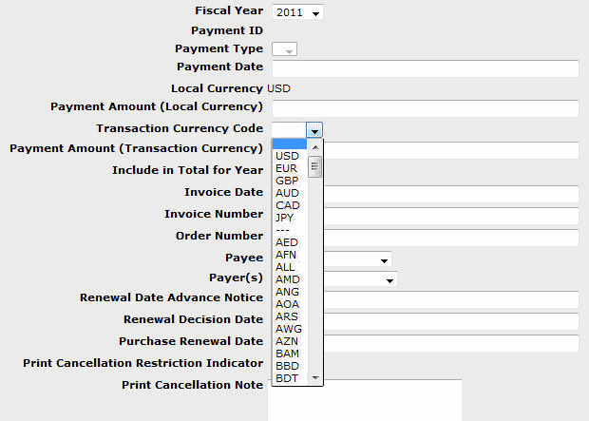
Task: Open the Payment Type dropdown
Action: coord(284,49)
